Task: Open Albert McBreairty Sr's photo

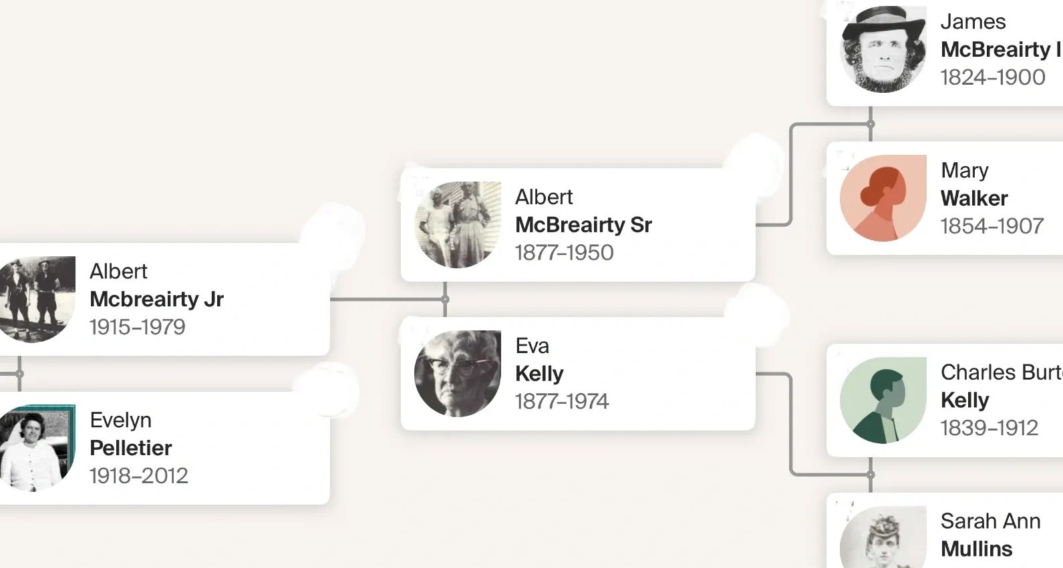Action: click(458, 225)
